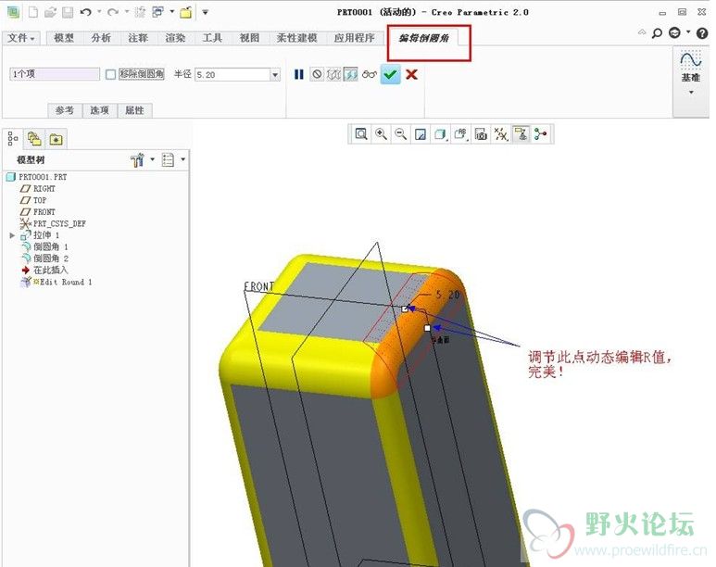Switch to the 模型 ribbon tab
The image size is (716, 567).
[64, 38]
